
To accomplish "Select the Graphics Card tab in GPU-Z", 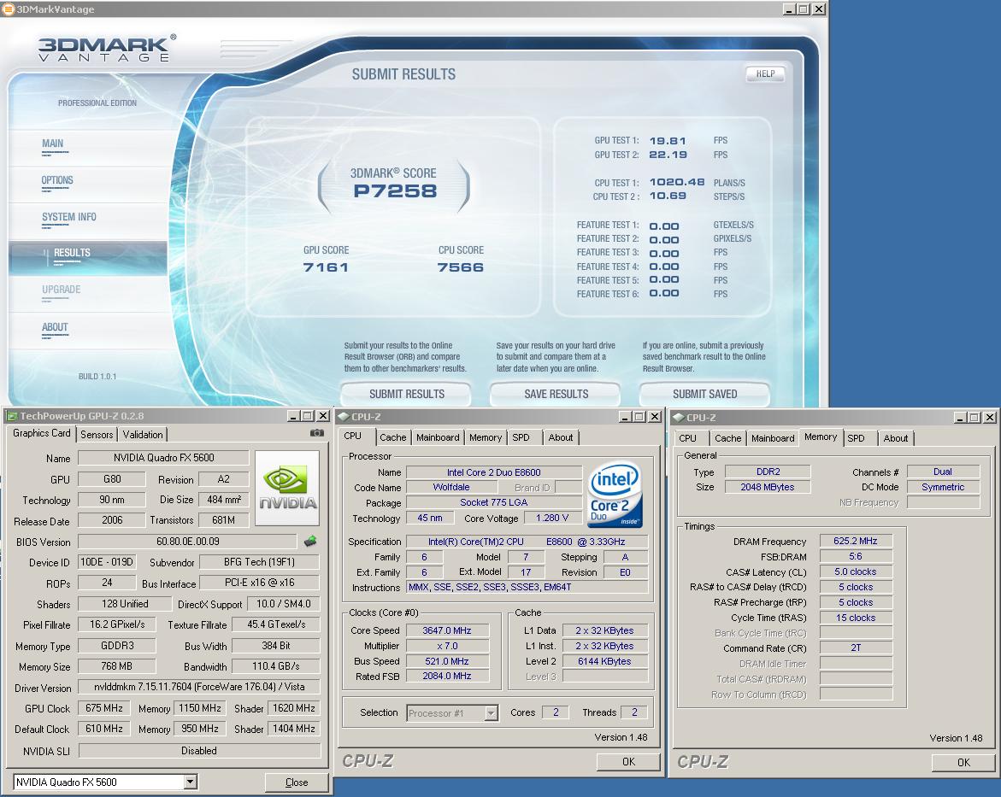I will click(42, 433).
